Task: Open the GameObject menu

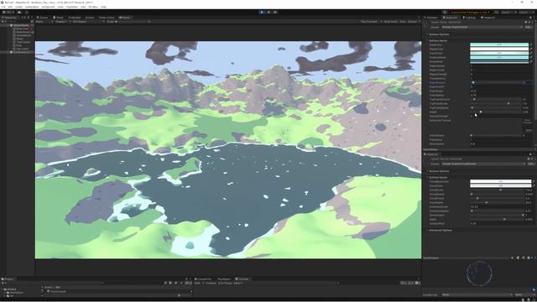Action: coord(32,7)
